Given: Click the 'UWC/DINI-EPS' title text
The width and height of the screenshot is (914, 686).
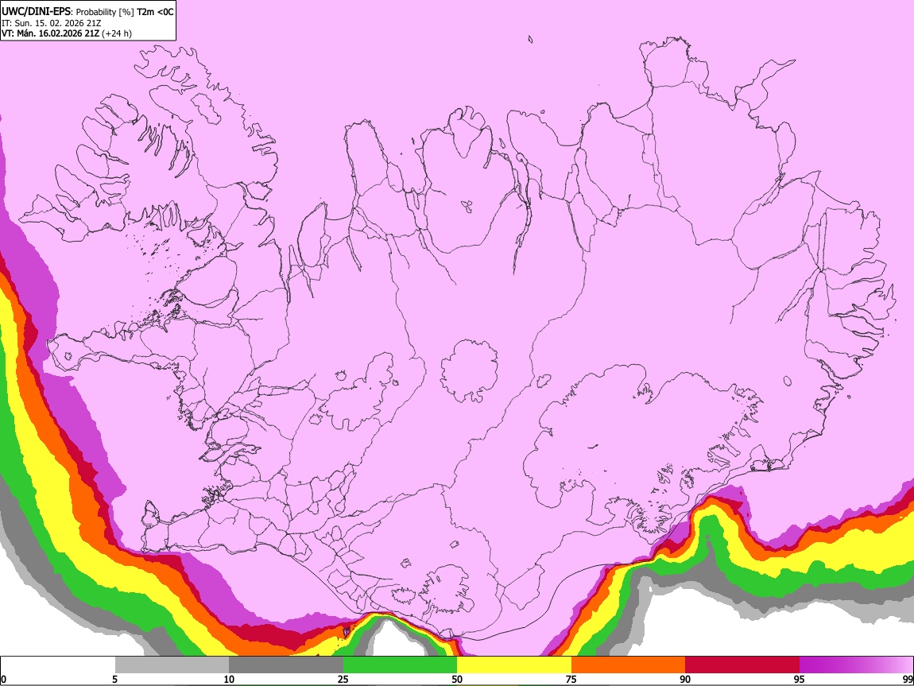Looking at the screenshot, I should [36, 12].
